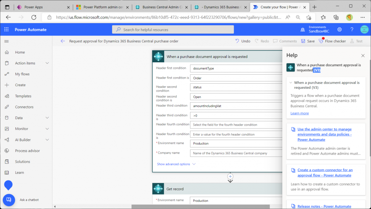The width and height of the screenshot is (371, 209).
Task: Click the Header third condition is field
Action: (x=236, y=116)
